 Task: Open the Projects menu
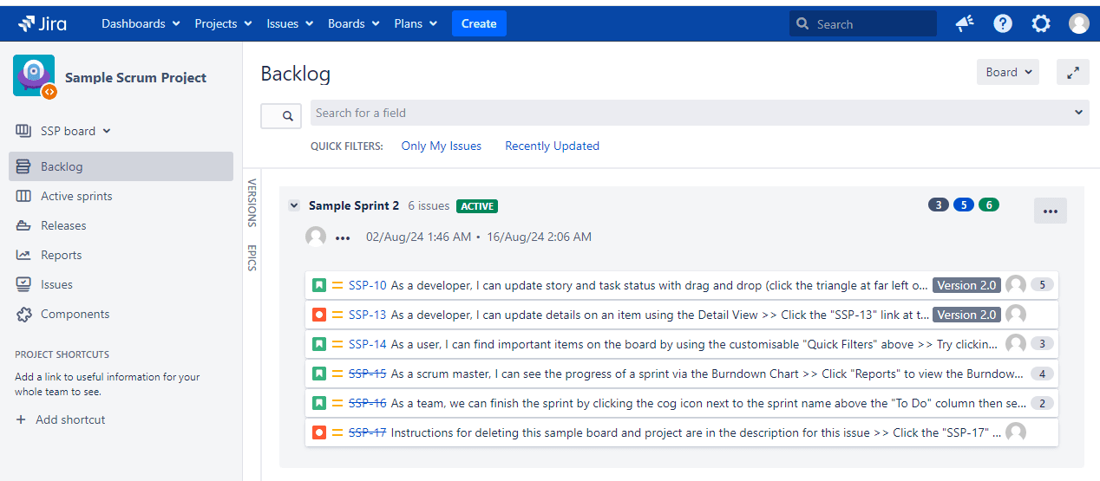pyautogui.click(x=223, y=24)
